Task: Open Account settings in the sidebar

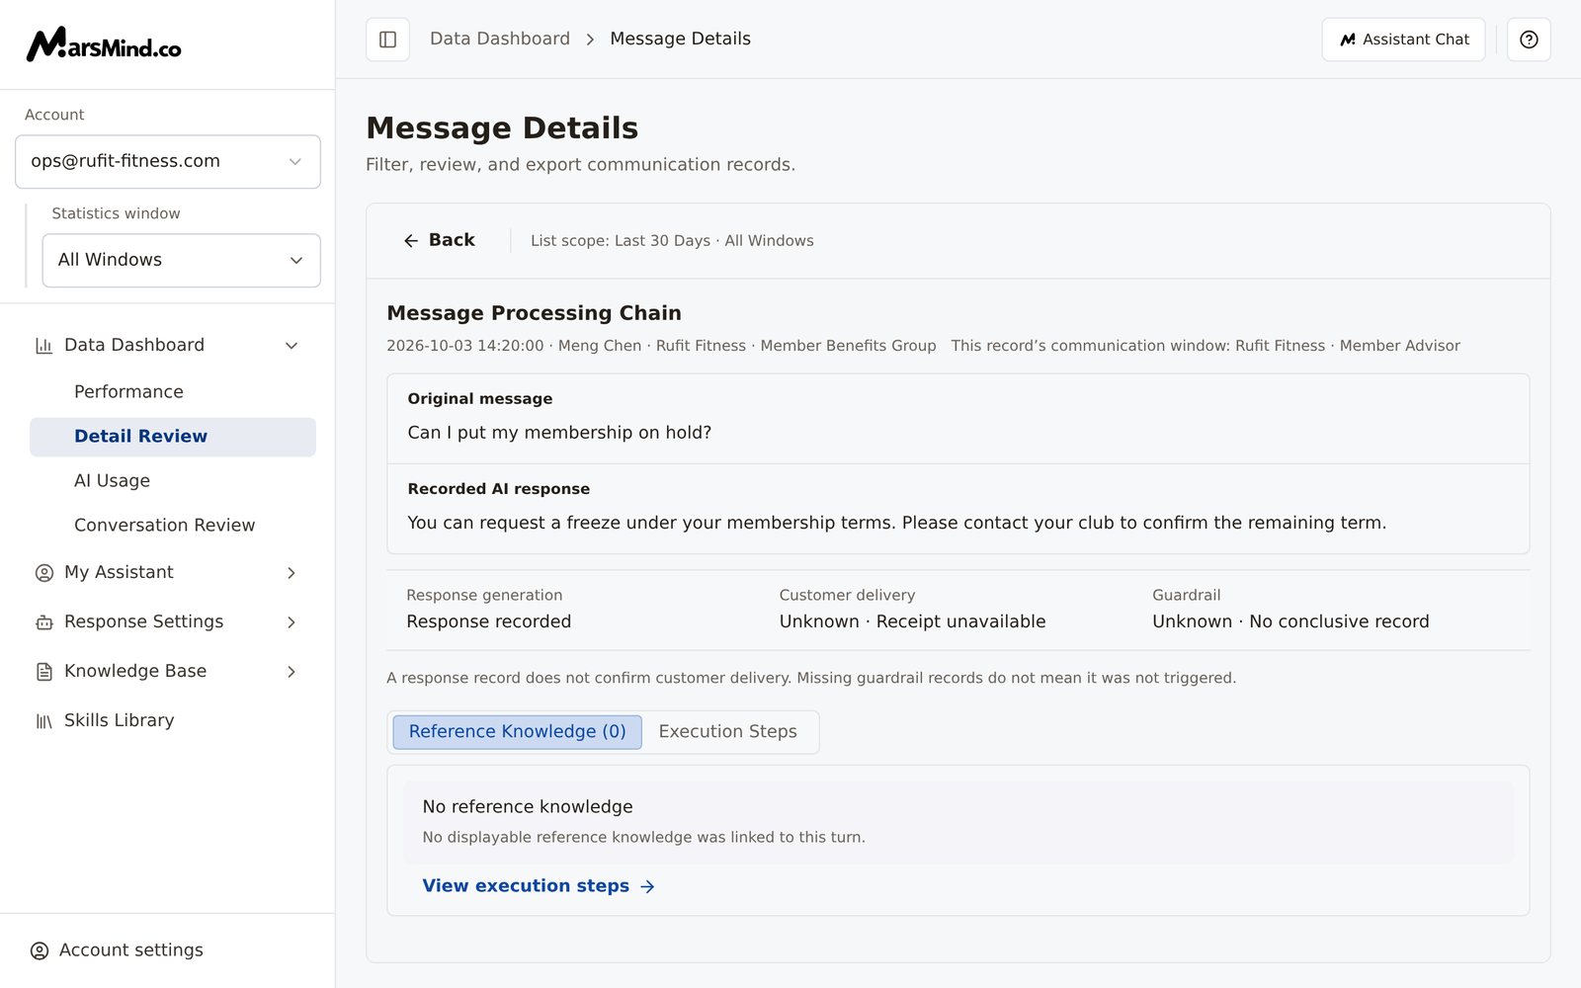Action: click(117, 950)
